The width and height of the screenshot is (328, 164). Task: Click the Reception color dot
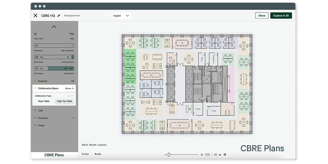[35, 118]
